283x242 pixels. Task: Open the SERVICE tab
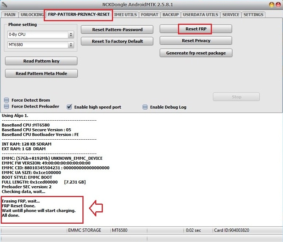click(230, 15)
